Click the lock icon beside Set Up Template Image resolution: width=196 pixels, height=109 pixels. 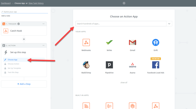pyautogui.click(x=5, y=68)
